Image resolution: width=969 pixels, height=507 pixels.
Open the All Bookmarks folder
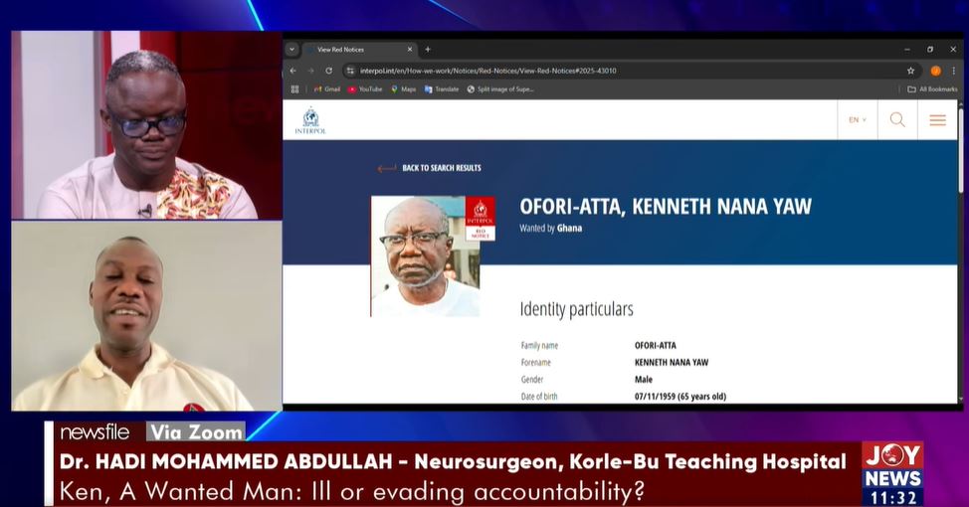[932, 89]
